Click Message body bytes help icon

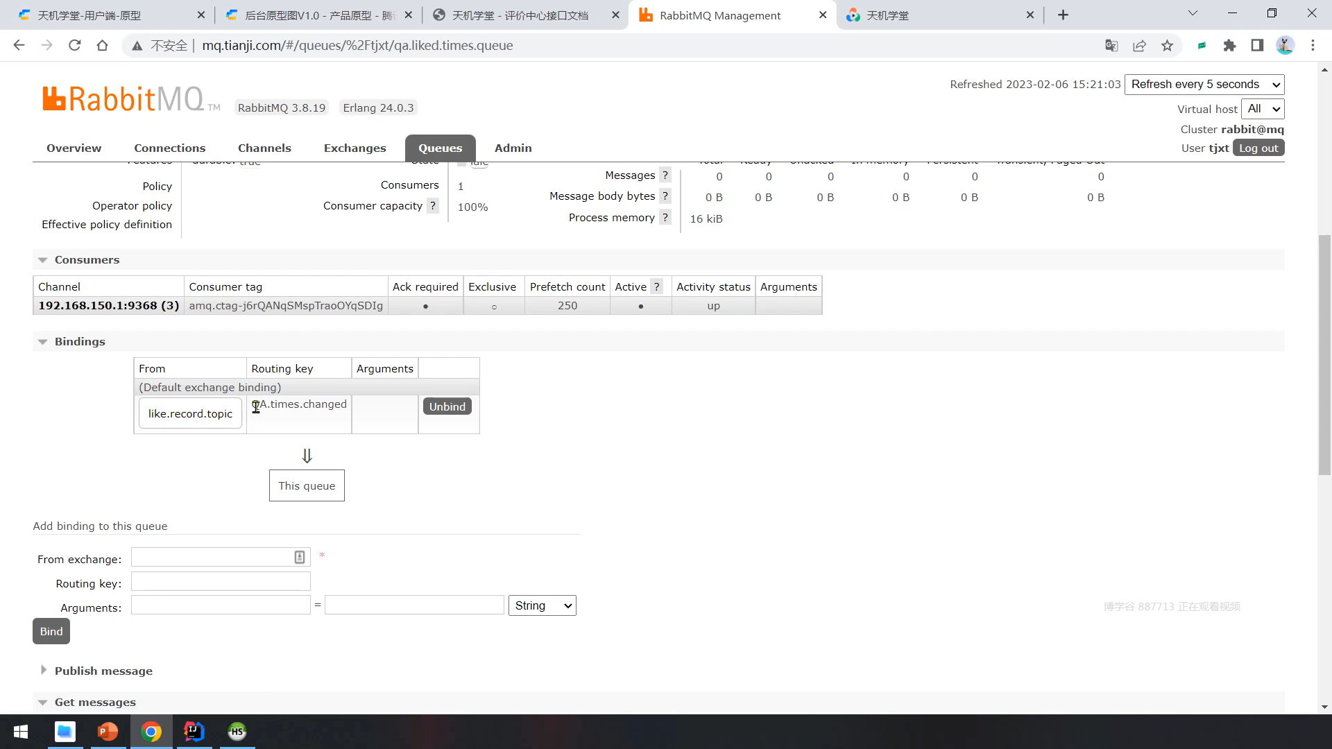(x=665, y=196)
